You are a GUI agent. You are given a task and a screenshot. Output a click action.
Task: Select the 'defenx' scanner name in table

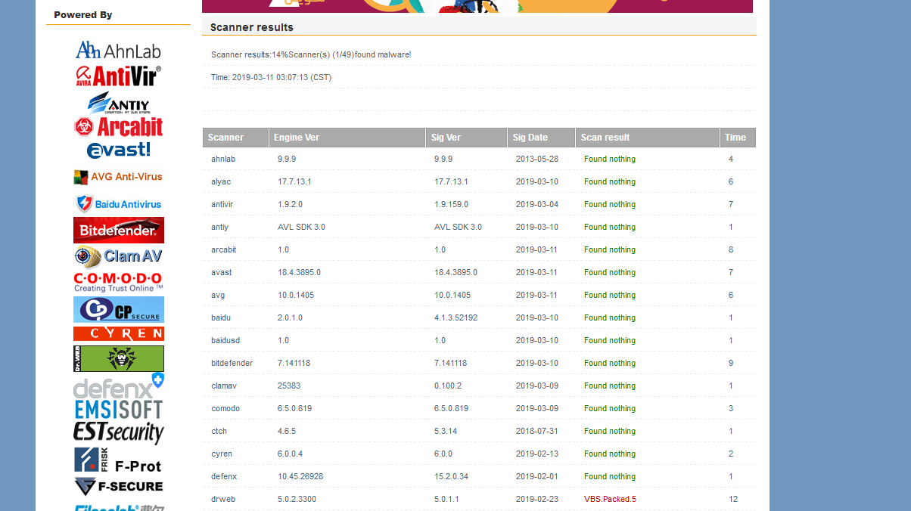224,476
